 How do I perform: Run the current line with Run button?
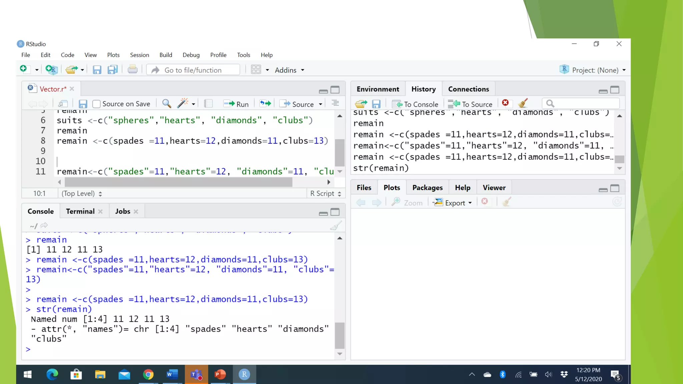click(236, 104)
